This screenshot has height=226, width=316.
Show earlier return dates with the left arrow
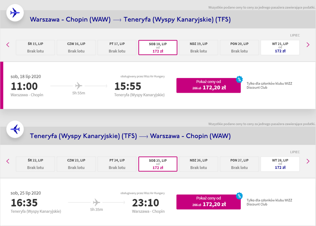8,161
